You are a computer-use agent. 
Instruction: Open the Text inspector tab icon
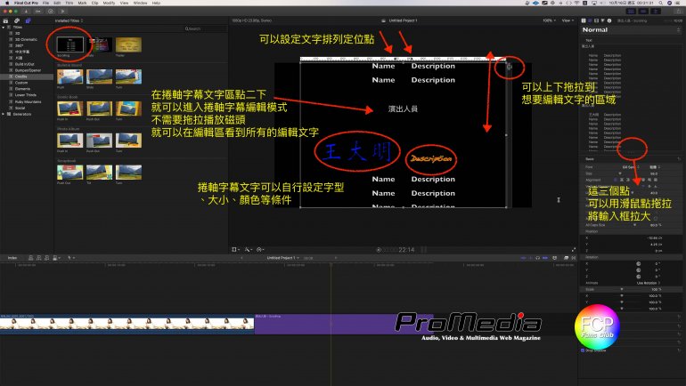[x=590, y=19]
